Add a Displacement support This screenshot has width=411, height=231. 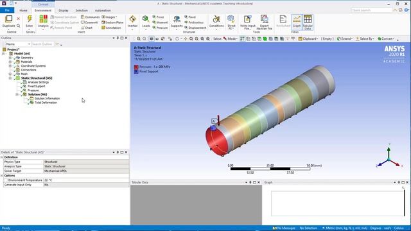coord(195,28)
